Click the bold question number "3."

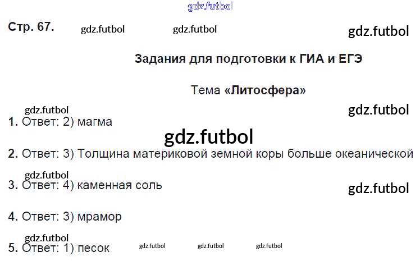[x=13, y=185]
